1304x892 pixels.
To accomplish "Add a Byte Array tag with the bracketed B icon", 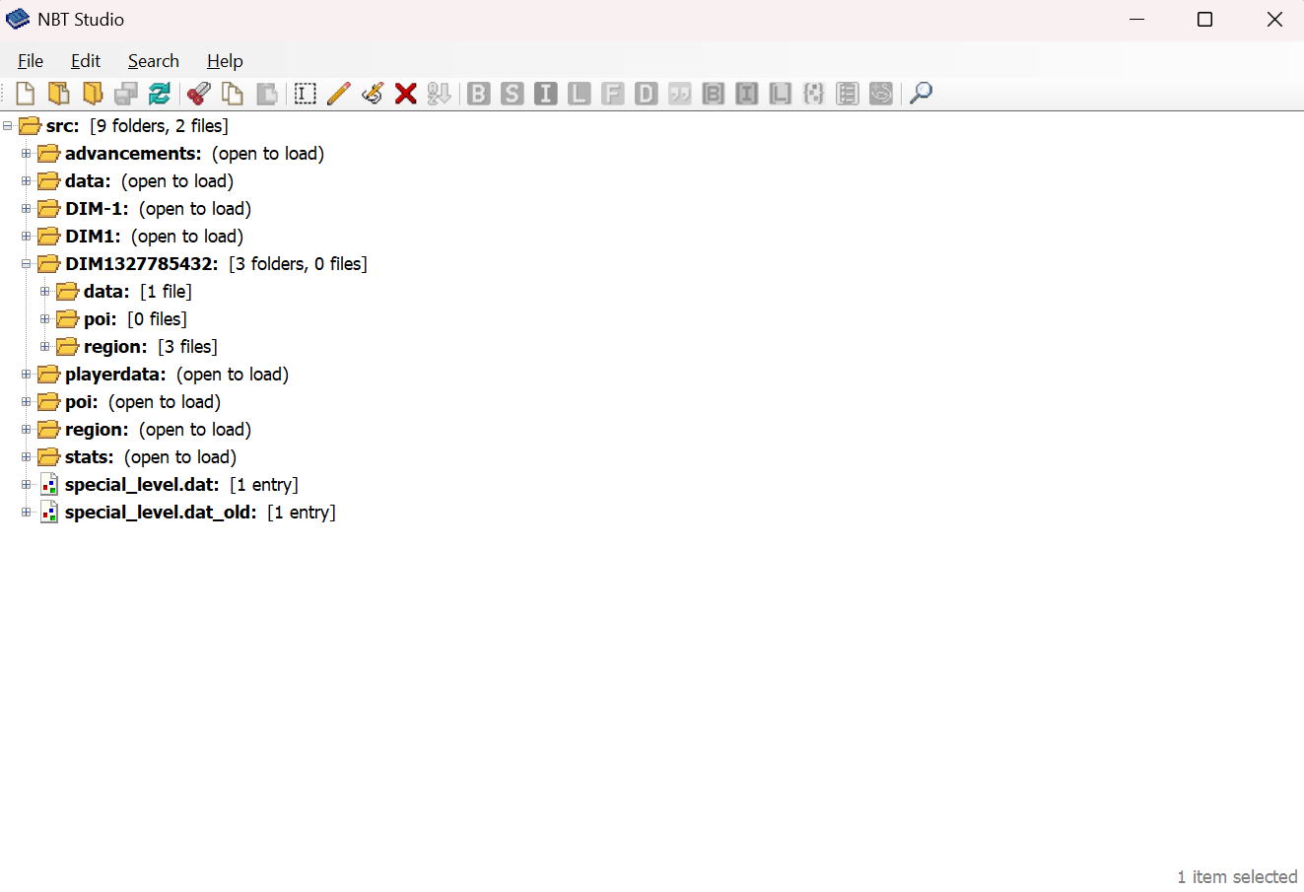I will [x=714, y=94].
